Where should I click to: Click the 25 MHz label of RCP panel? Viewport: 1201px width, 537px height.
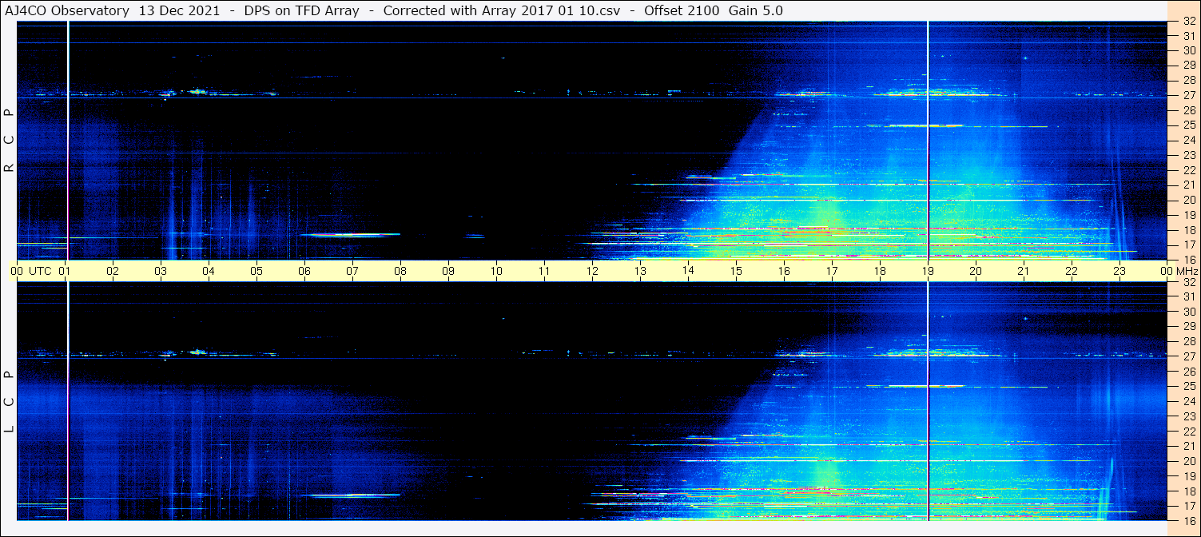click(1188, 125)
